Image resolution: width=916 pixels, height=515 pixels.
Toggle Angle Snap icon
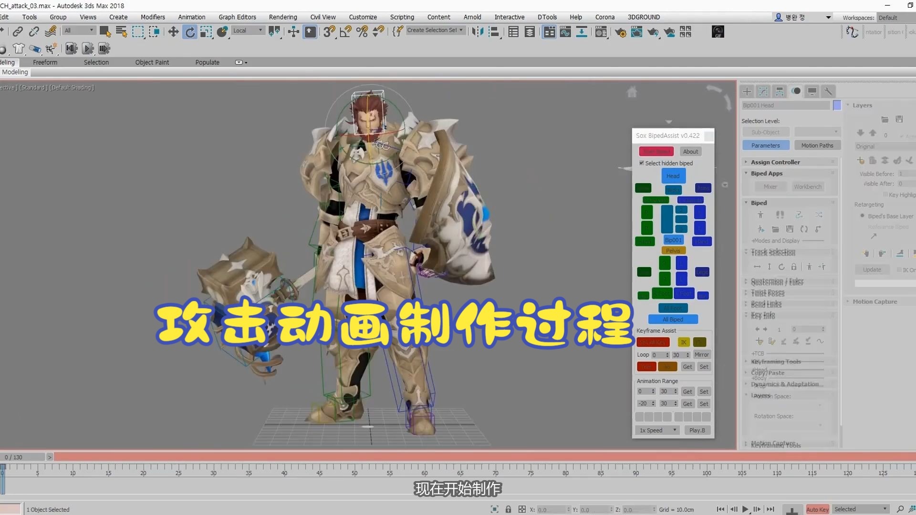pyautogui.click(x=345, y=32)
